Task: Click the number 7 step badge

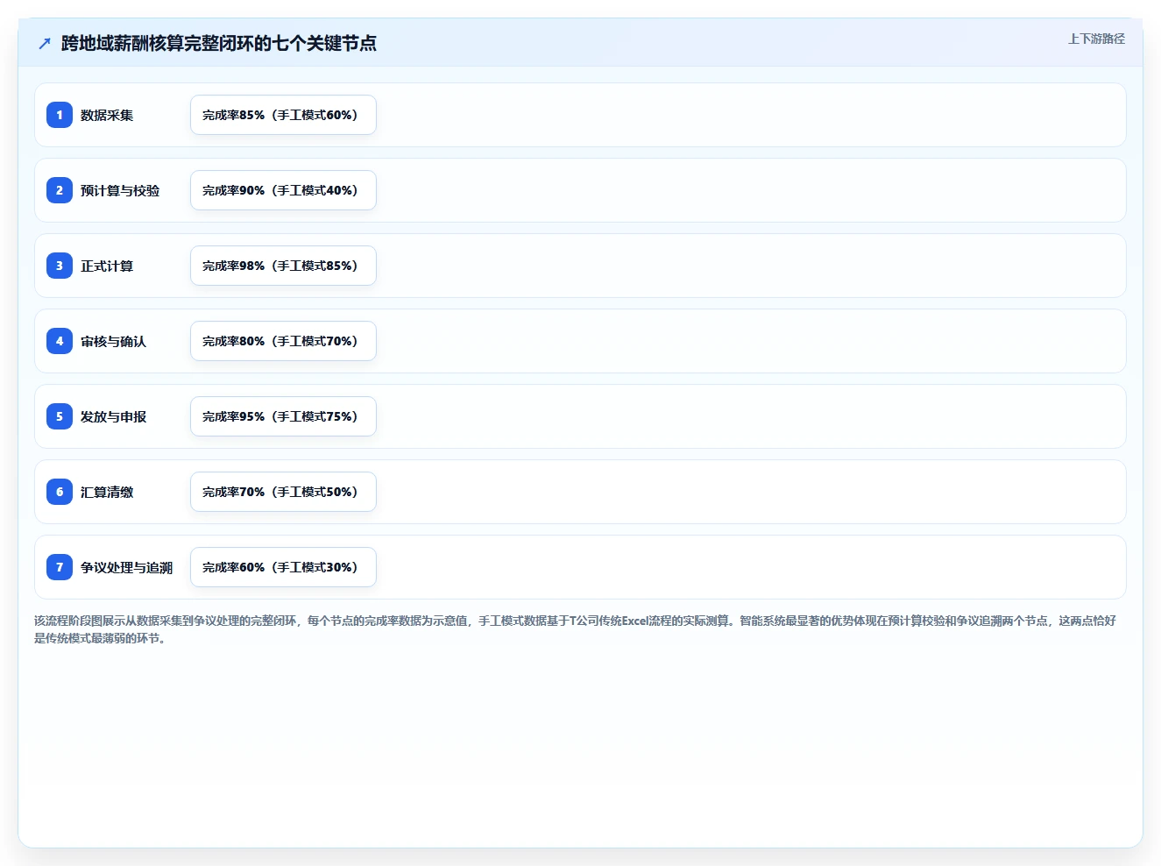Action: pos(60,567)
